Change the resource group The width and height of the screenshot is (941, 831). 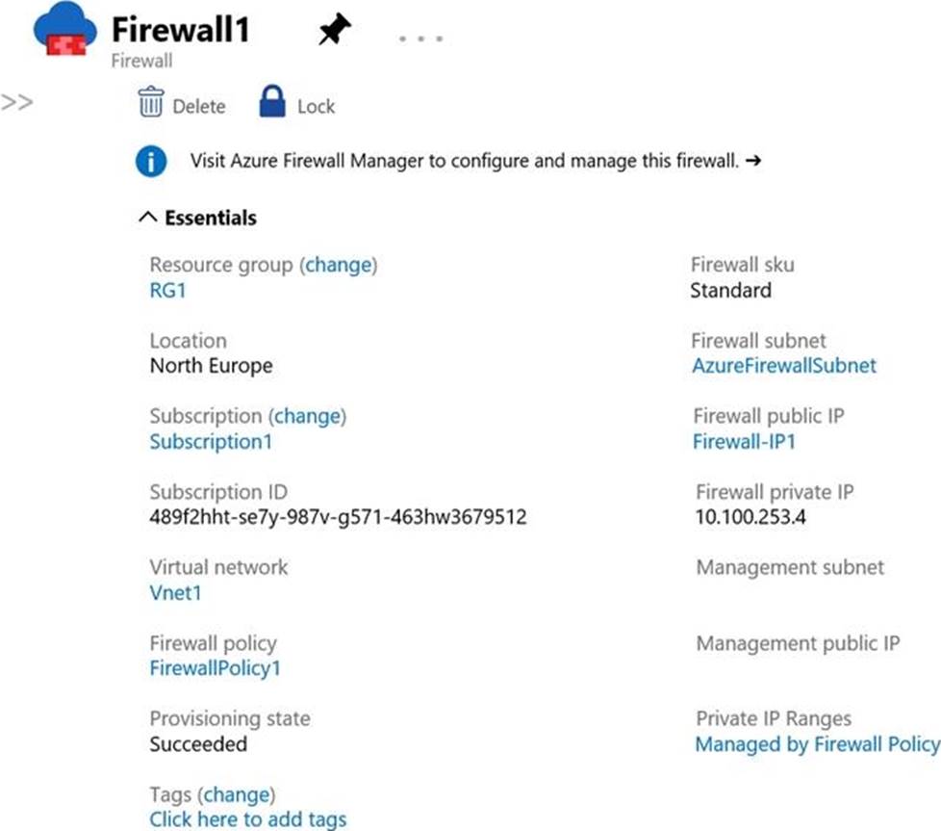click(x=341, y=265)
